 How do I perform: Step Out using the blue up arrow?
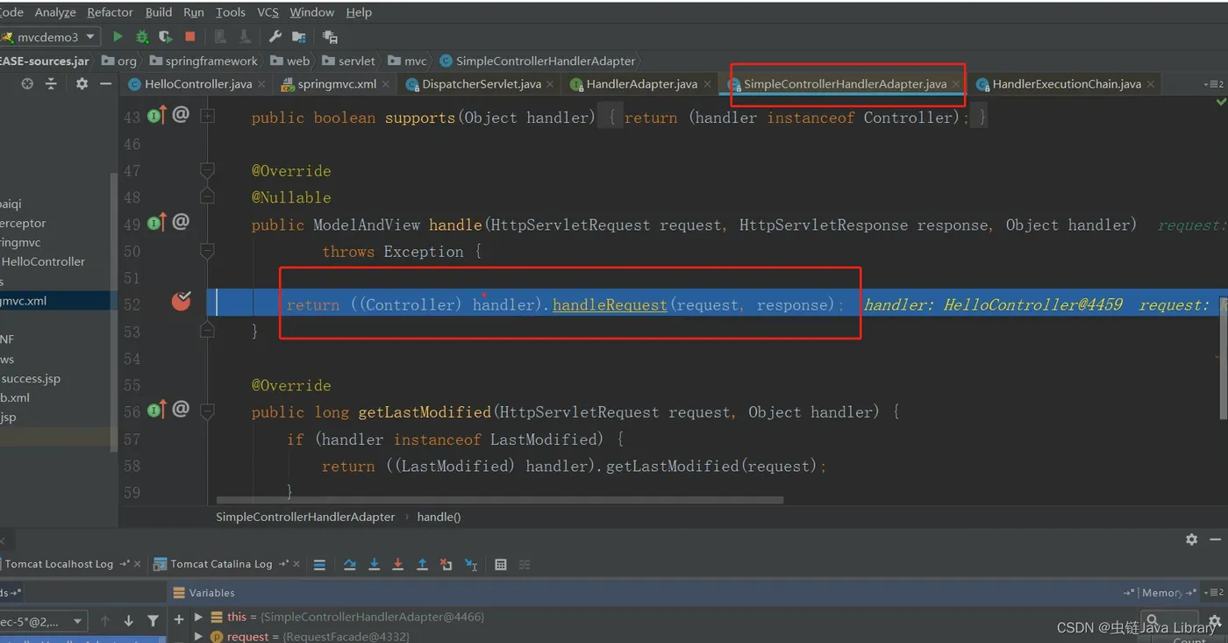422,565
